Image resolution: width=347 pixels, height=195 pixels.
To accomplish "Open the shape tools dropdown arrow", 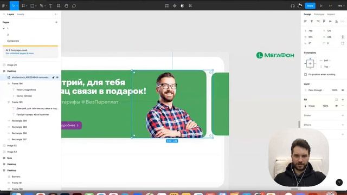I will coord(36,6).
